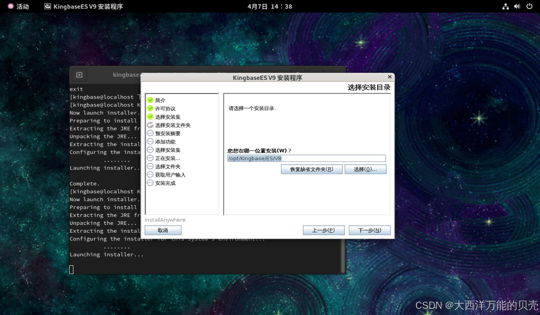The width and height of the screenshot is (540, 315).
Task: Open folder chooser via 选择(O)... button
Action: (365, 169)
